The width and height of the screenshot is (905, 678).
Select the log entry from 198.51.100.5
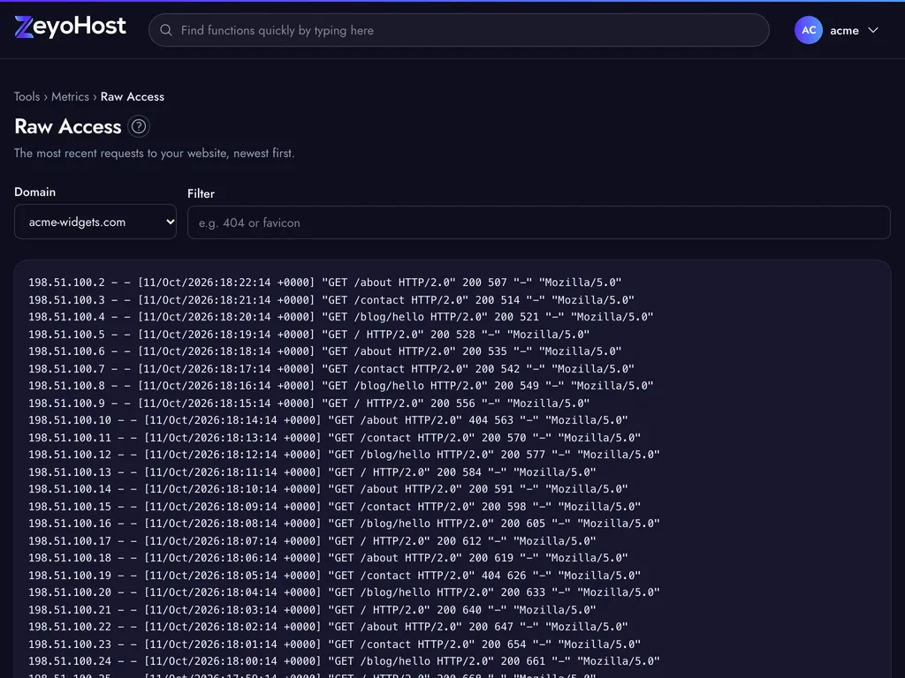tap(308, 335)
